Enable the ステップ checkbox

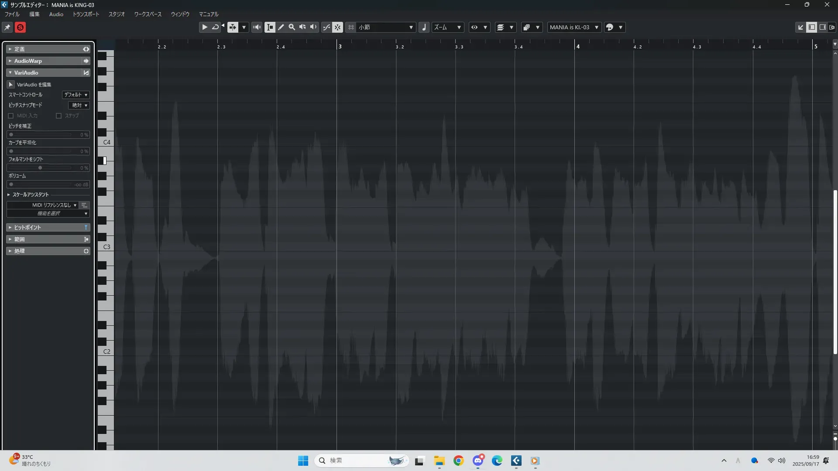pos(58,116)
